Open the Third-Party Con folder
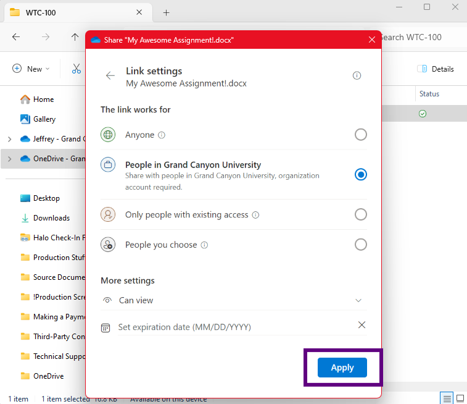467x404 pixels. coord(52,336)
